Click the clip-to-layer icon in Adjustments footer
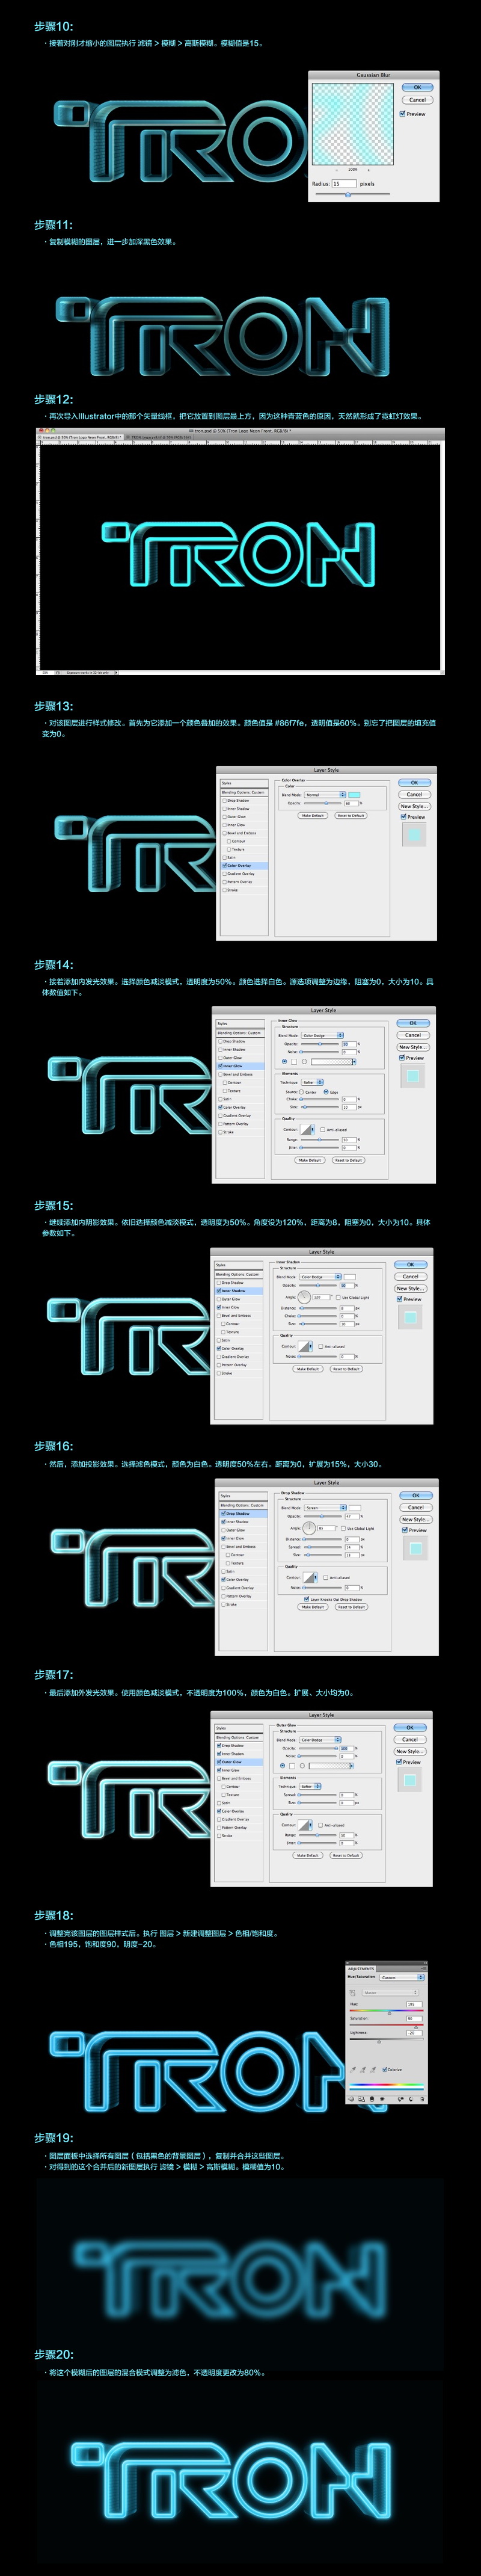 click(372, 2099)
